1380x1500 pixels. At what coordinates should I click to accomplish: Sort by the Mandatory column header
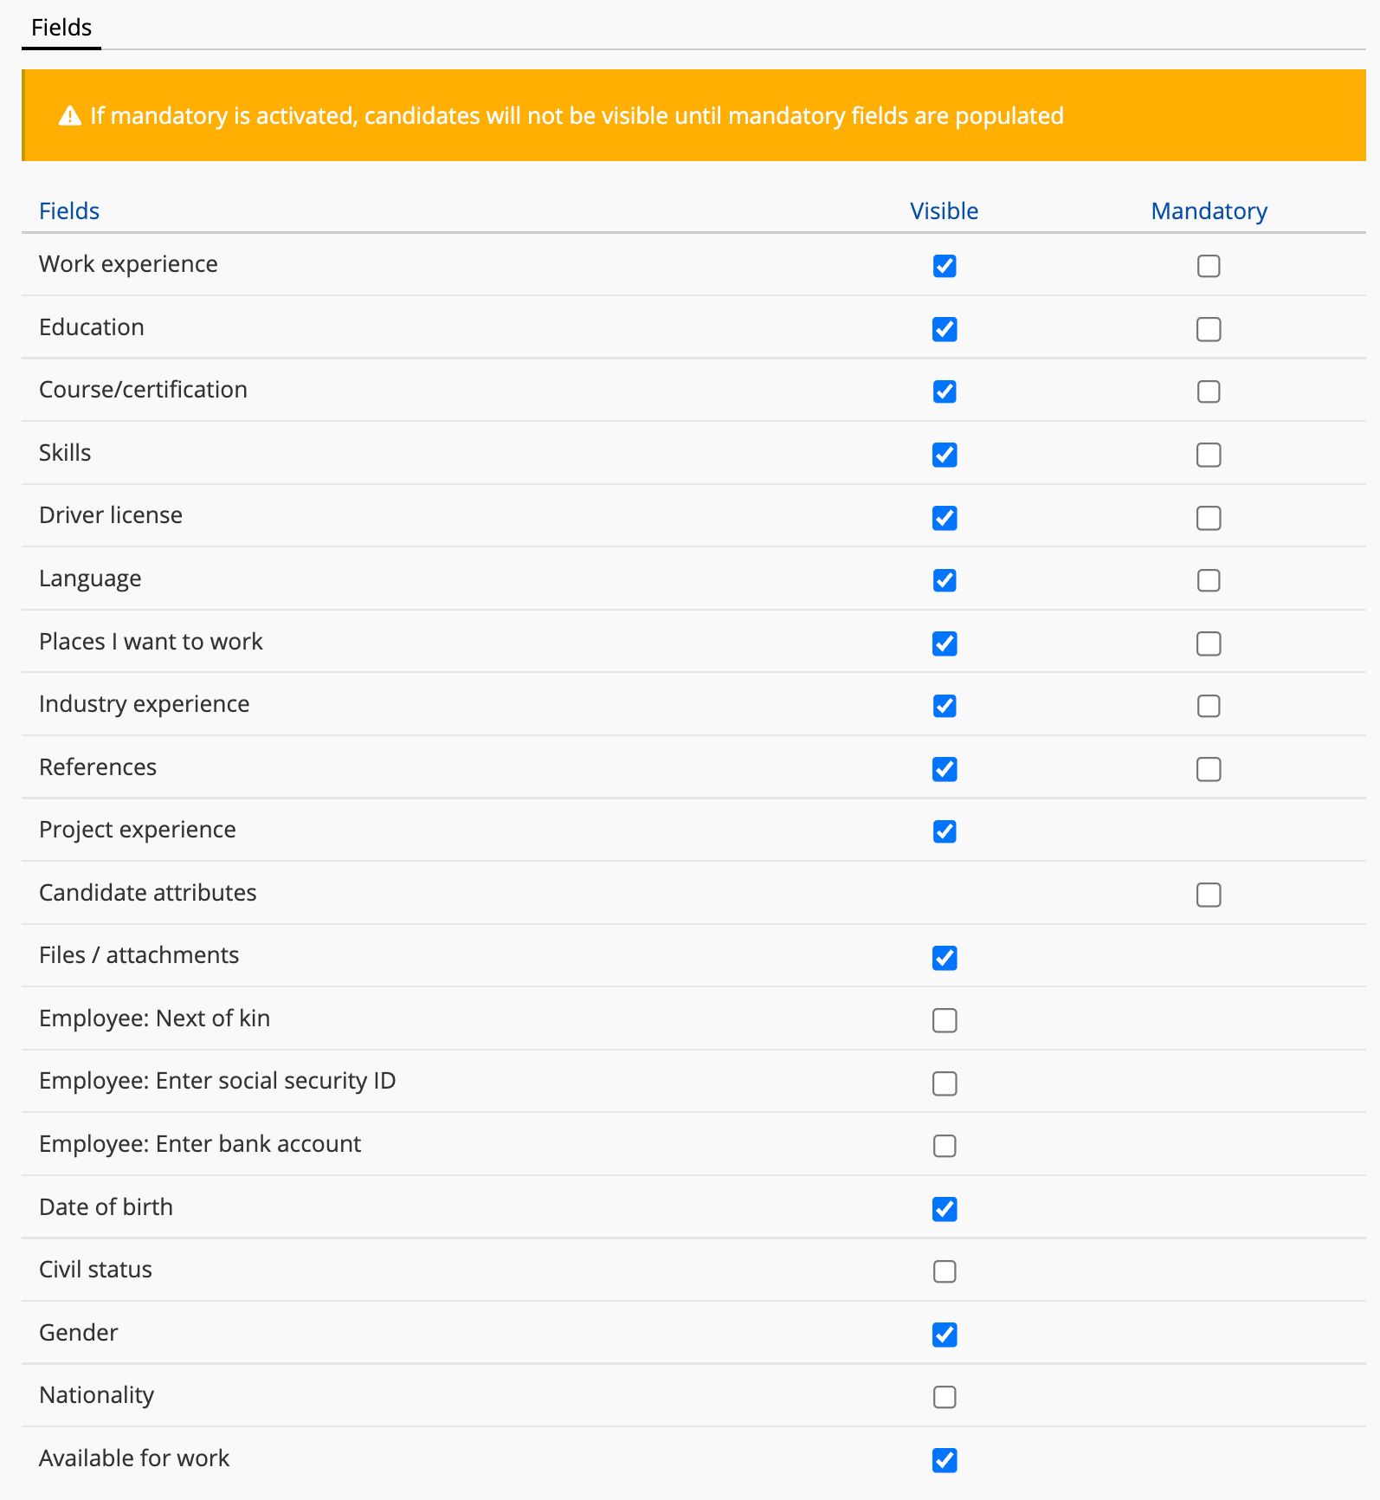point(1209,211)
